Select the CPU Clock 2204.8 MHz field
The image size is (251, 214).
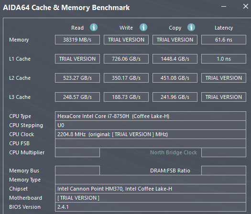pyautogui.click(x=151, y=134)
